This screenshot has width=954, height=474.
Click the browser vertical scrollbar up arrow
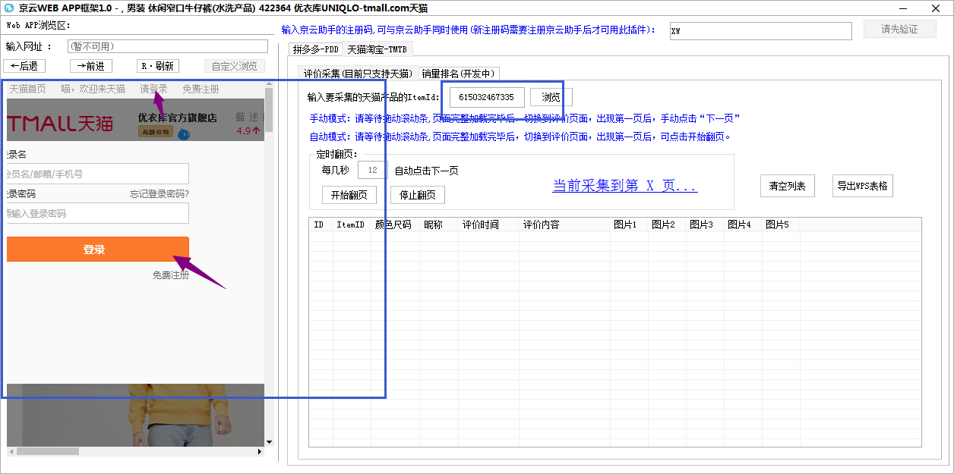268,83
